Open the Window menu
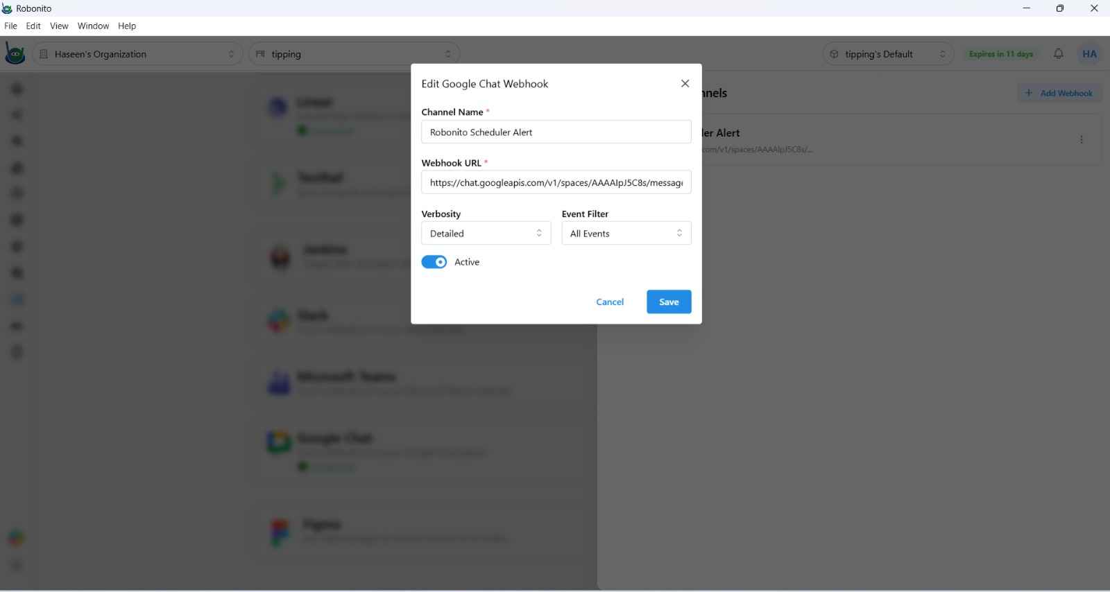This screenshot has height=592, width=1110. coord(93,26)
